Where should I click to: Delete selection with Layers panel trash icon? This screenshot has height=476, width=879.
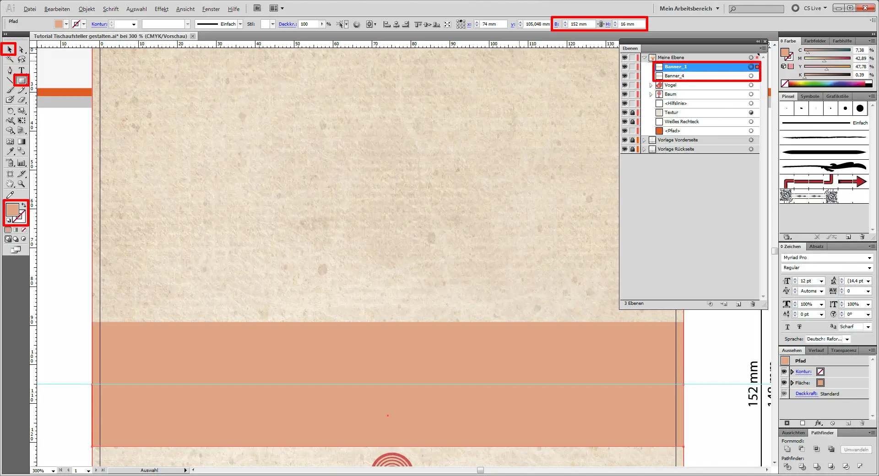753,304
